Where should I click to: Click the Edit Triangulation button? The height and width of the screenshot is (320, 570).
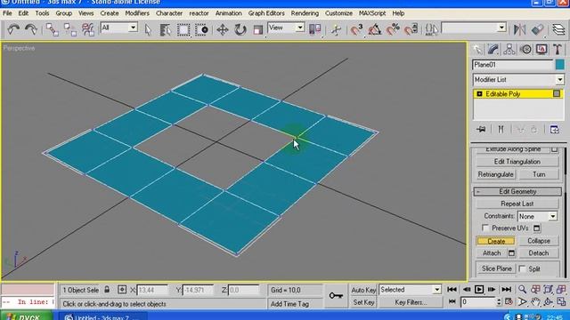coord(517,162)
